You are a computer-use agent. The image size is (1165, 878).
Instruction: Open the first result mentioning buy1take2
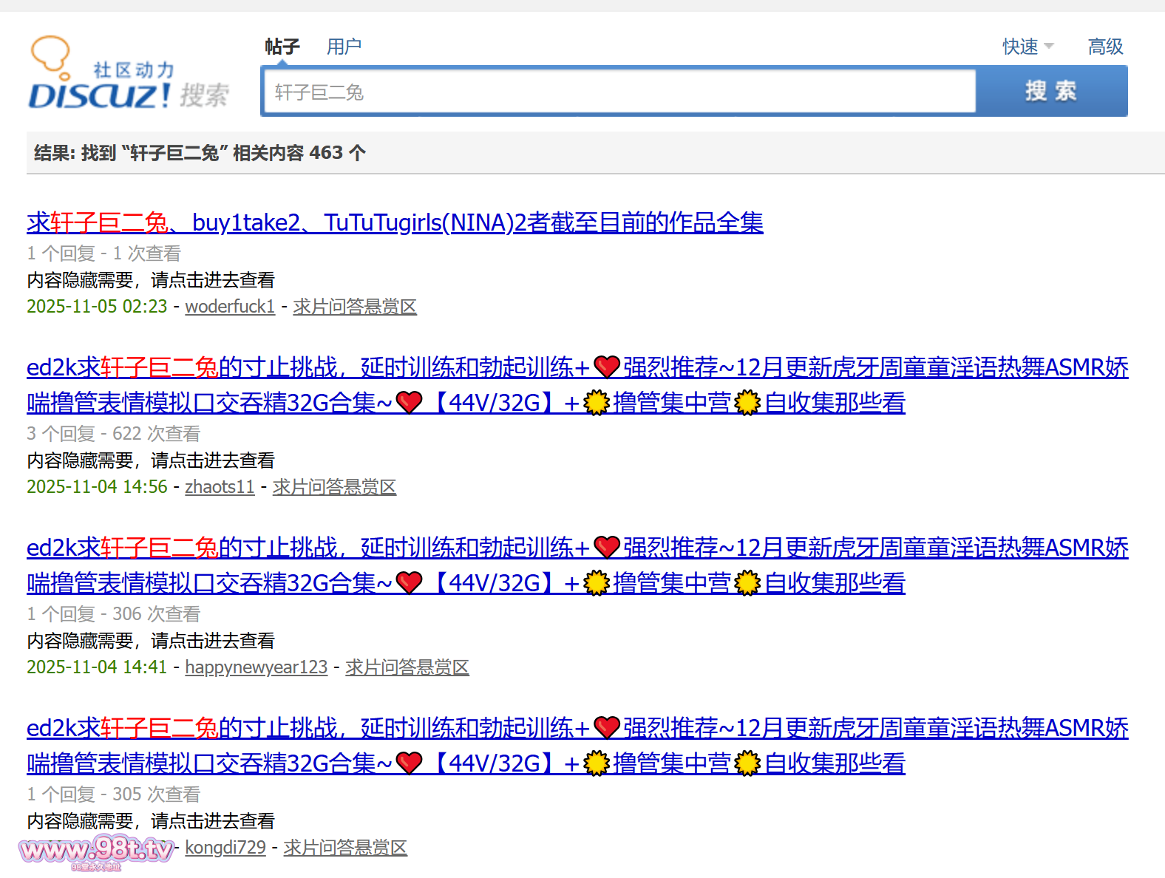point(395,222)
